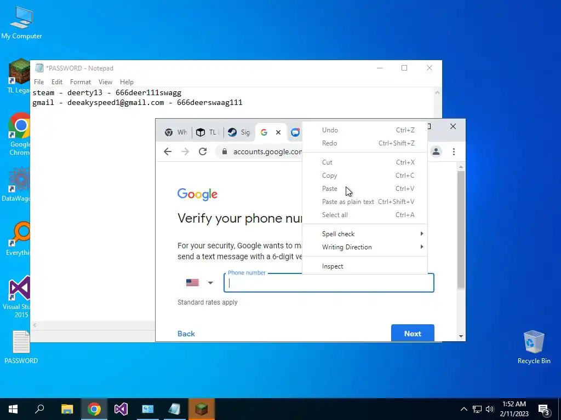Switch to Notepad in the taskbar

[x=175, y=409]
